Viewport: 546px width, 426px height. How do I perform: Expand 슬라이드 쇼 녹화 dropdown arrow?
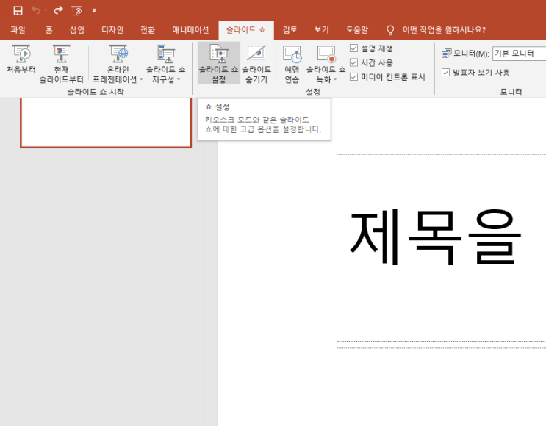(335, 79)
